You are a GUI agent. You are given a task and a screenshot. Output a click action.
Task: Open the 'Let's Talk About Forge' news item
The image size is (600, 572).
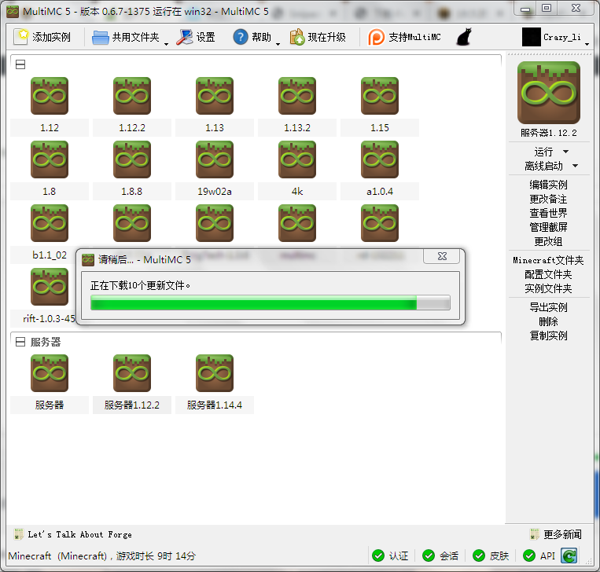(79, 534)
